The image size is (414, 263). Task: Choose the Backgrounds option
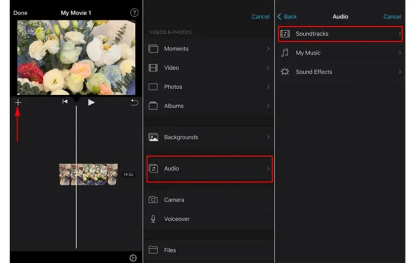[180, 138]
